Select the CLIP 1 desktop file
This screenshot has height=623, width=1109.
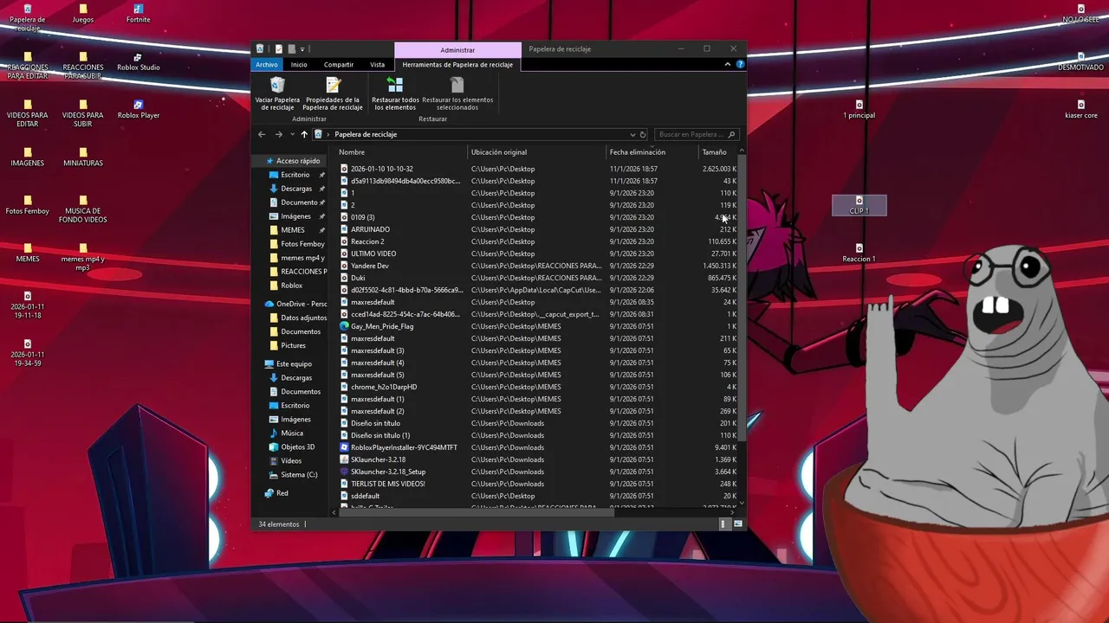coord(859,205)
